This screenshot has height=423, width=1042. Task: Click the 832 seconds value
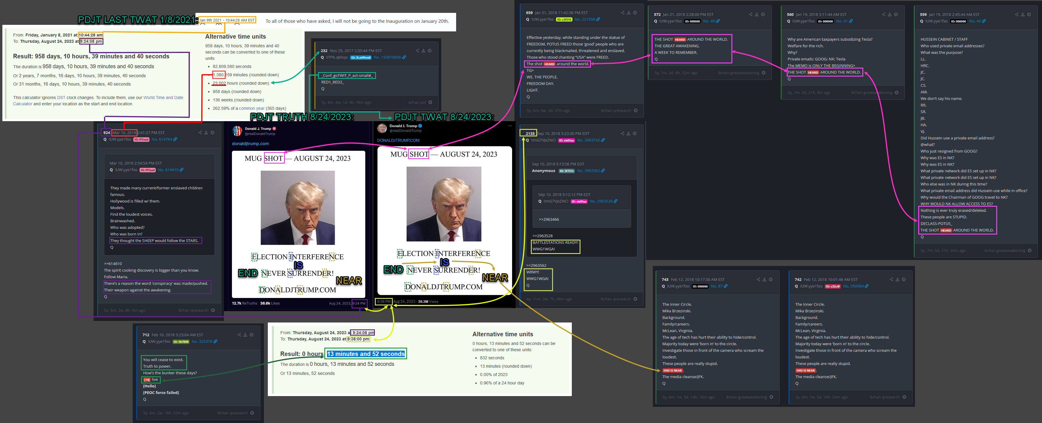click(492, 358)
